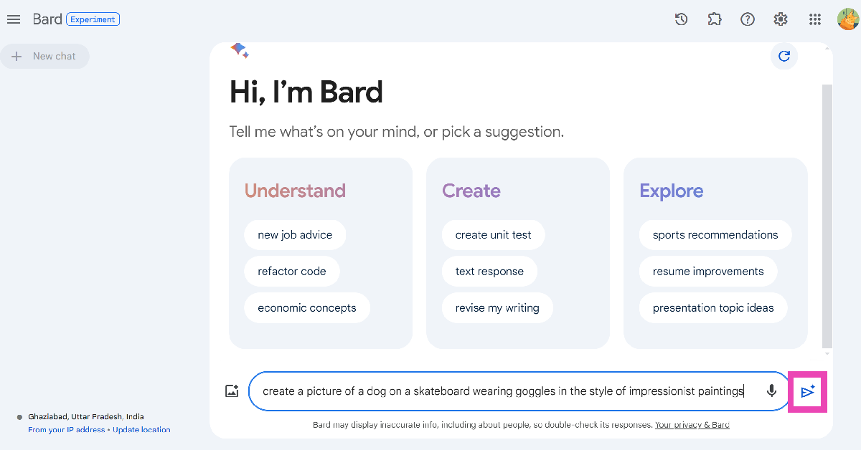The image size is (861, 450).
Task: Open the settings gear icon
Action: [781, 19]
